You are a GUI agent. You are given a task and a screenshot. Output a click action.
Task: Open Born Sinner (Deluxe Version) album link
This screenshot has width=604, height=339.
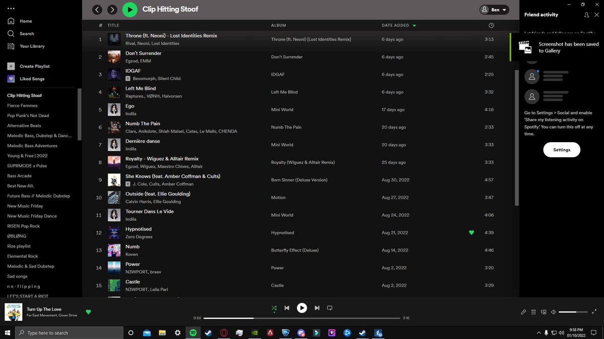pos(299,180)
